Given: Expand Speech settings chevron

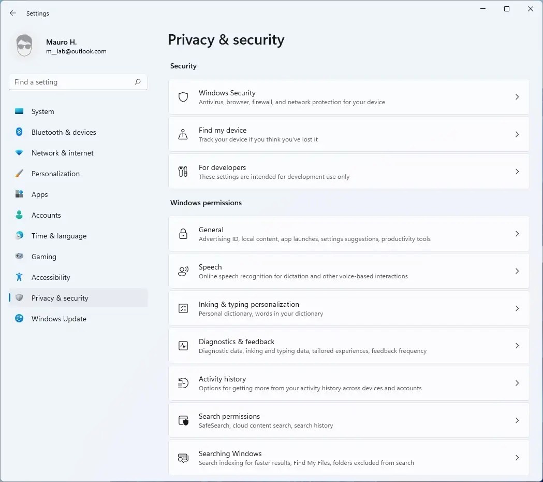Looking at the screenshot, I should (x=517, y=271).
